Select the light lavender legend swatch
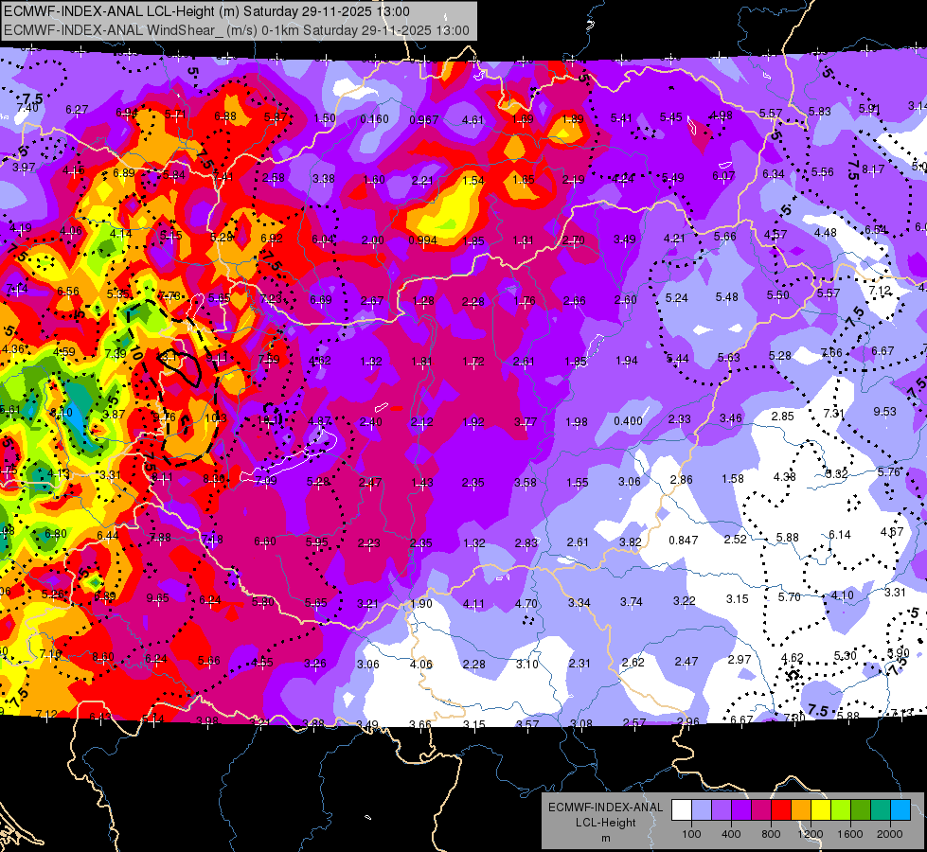The width and height of the screenshot is (927, 852). pyautogui.click(x=701, y=810)
